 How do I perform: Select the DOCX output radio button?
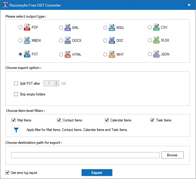coord(61,41)
